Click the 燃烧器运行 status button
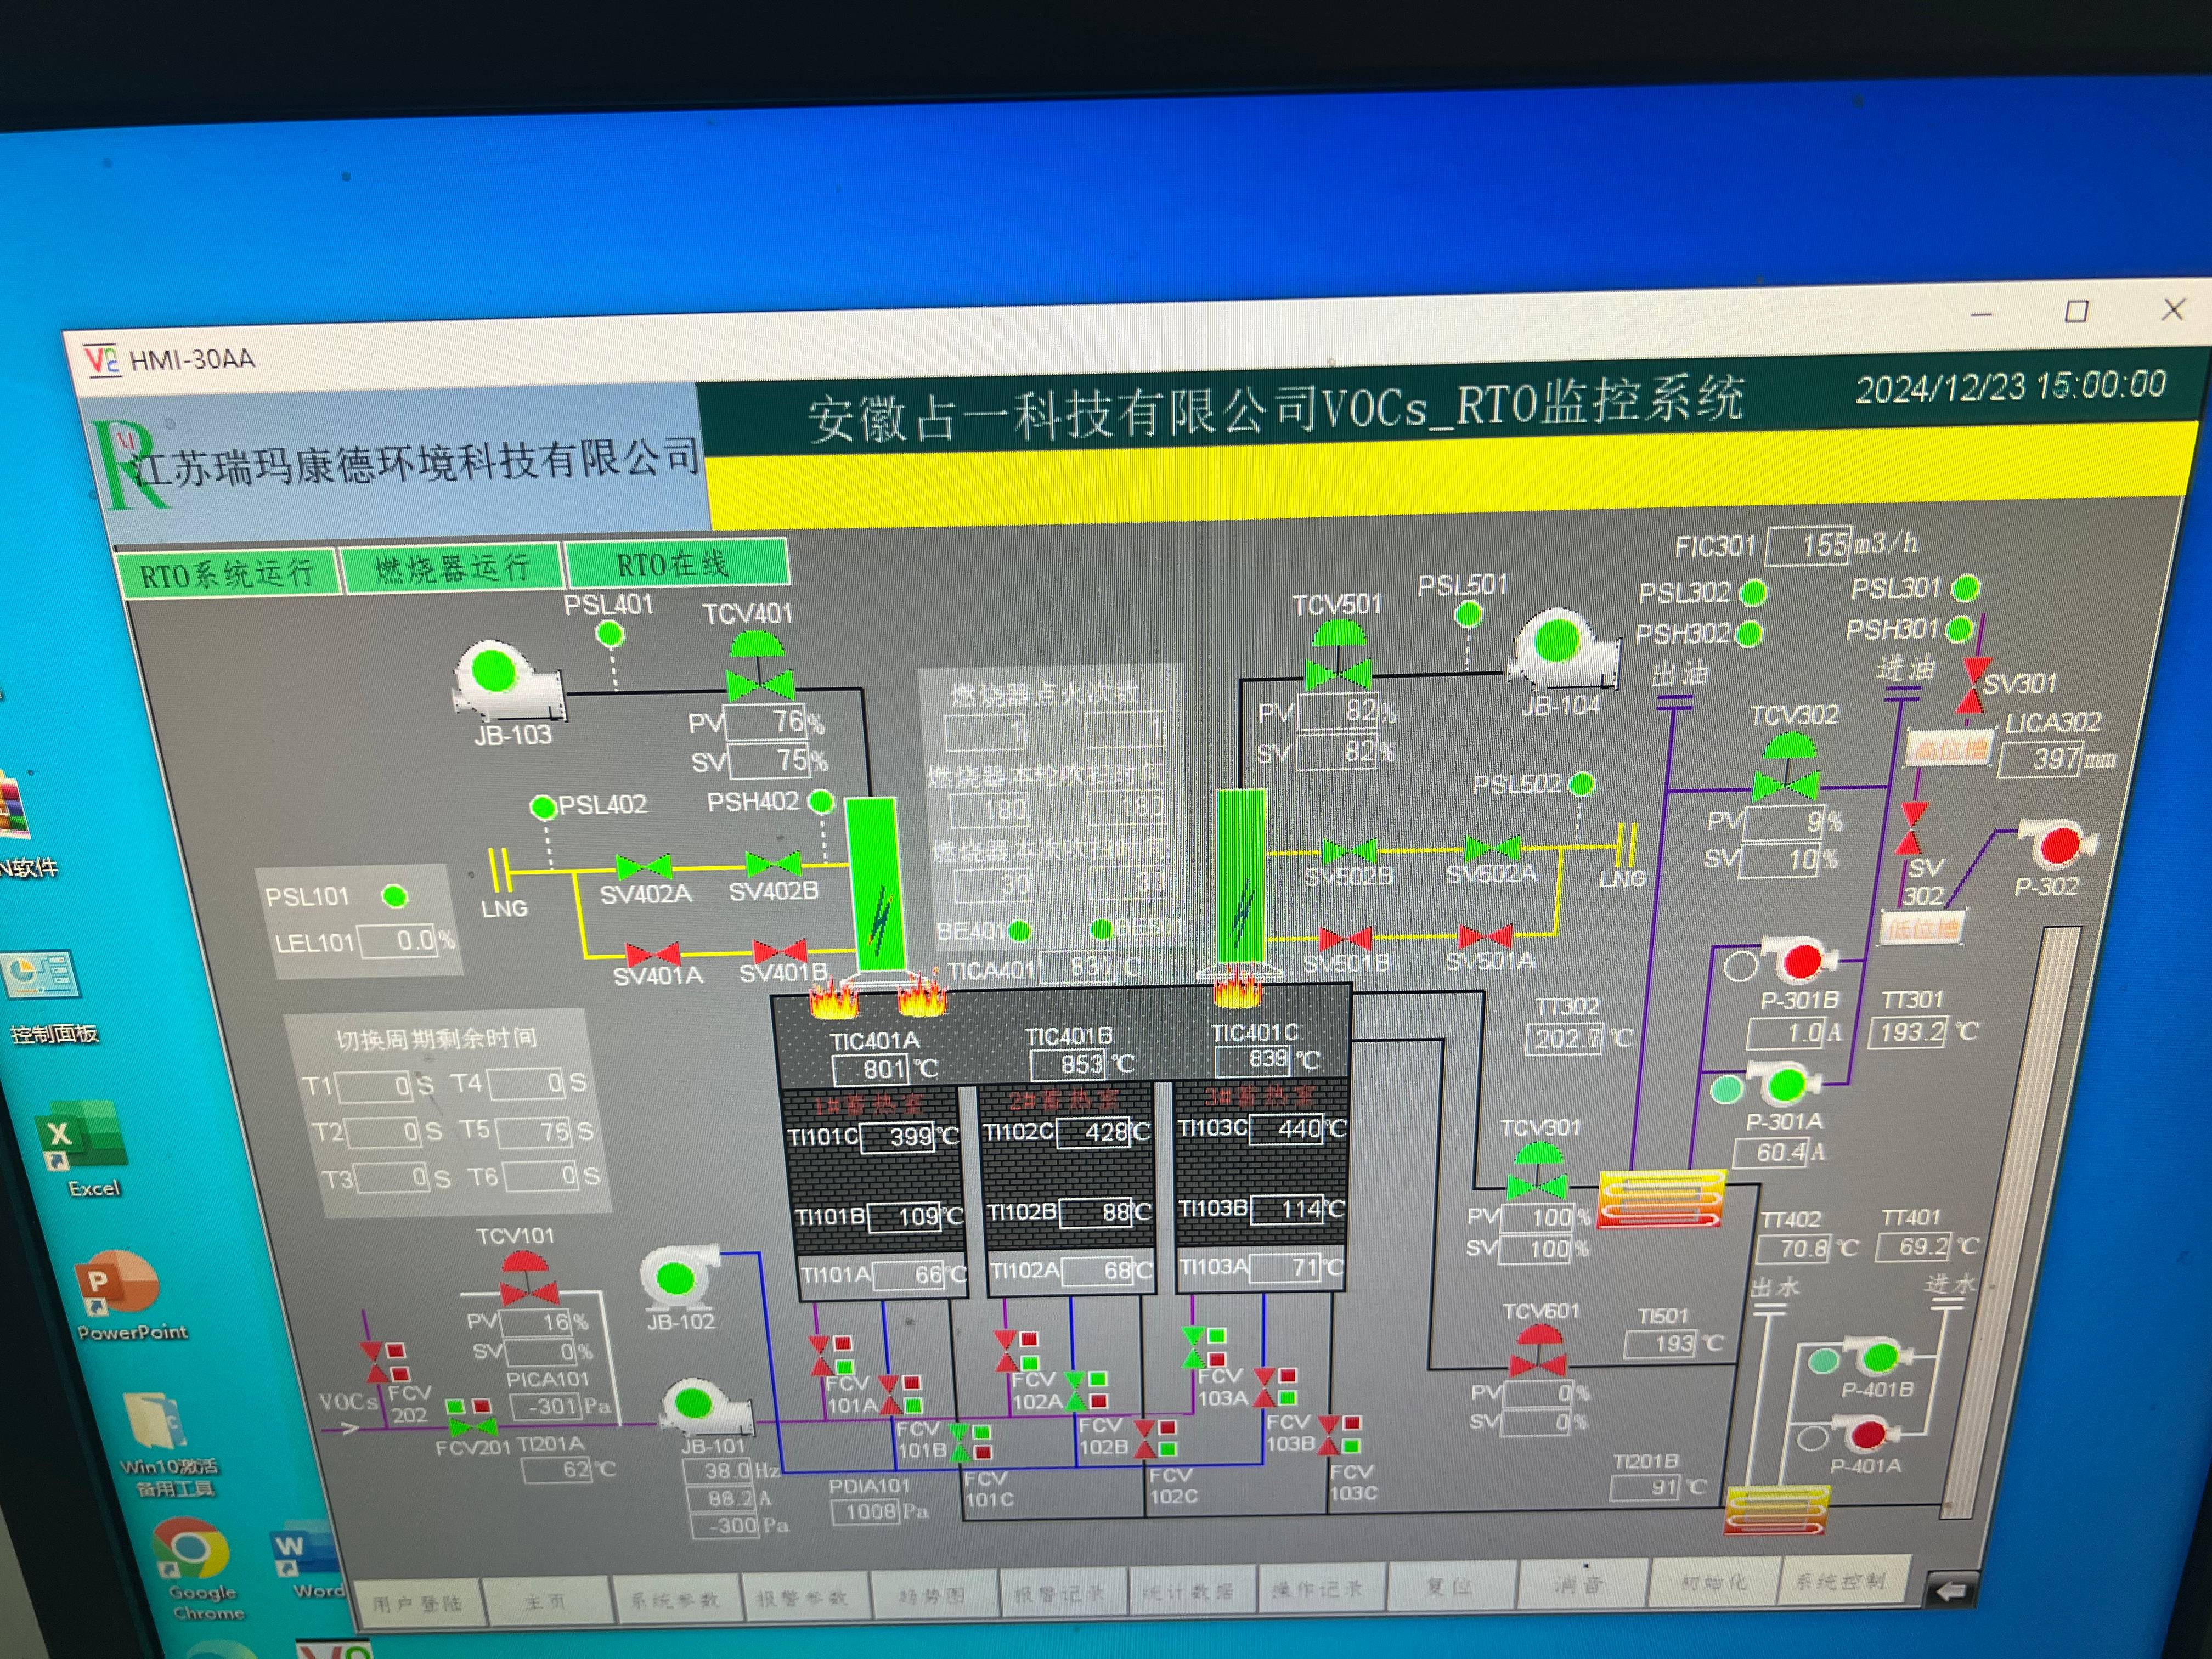 tap(452, 569)
